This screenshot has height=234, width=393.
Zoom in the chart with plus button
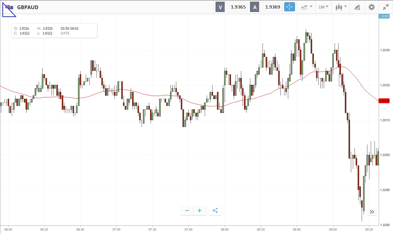[x=200, y=211]
